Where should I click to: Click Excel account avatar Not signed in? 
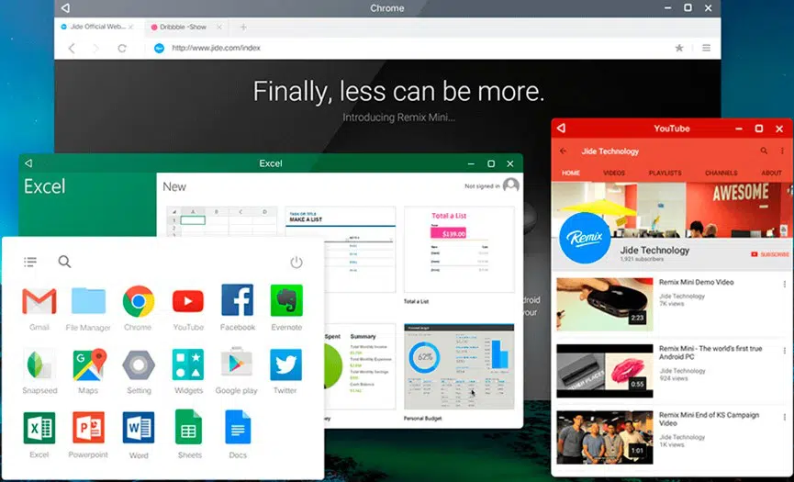pyautogui.click(x=511, y=185)
